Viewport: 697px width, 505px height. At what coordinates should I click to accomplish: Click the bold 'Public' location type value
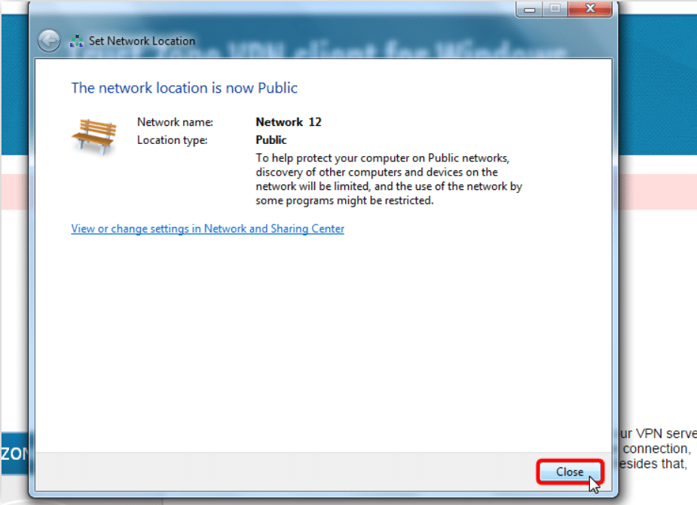271,140
